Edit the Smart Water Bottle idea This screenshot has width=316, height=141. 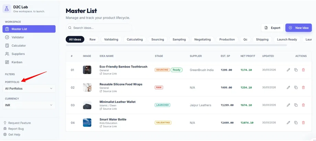(289, 122)
